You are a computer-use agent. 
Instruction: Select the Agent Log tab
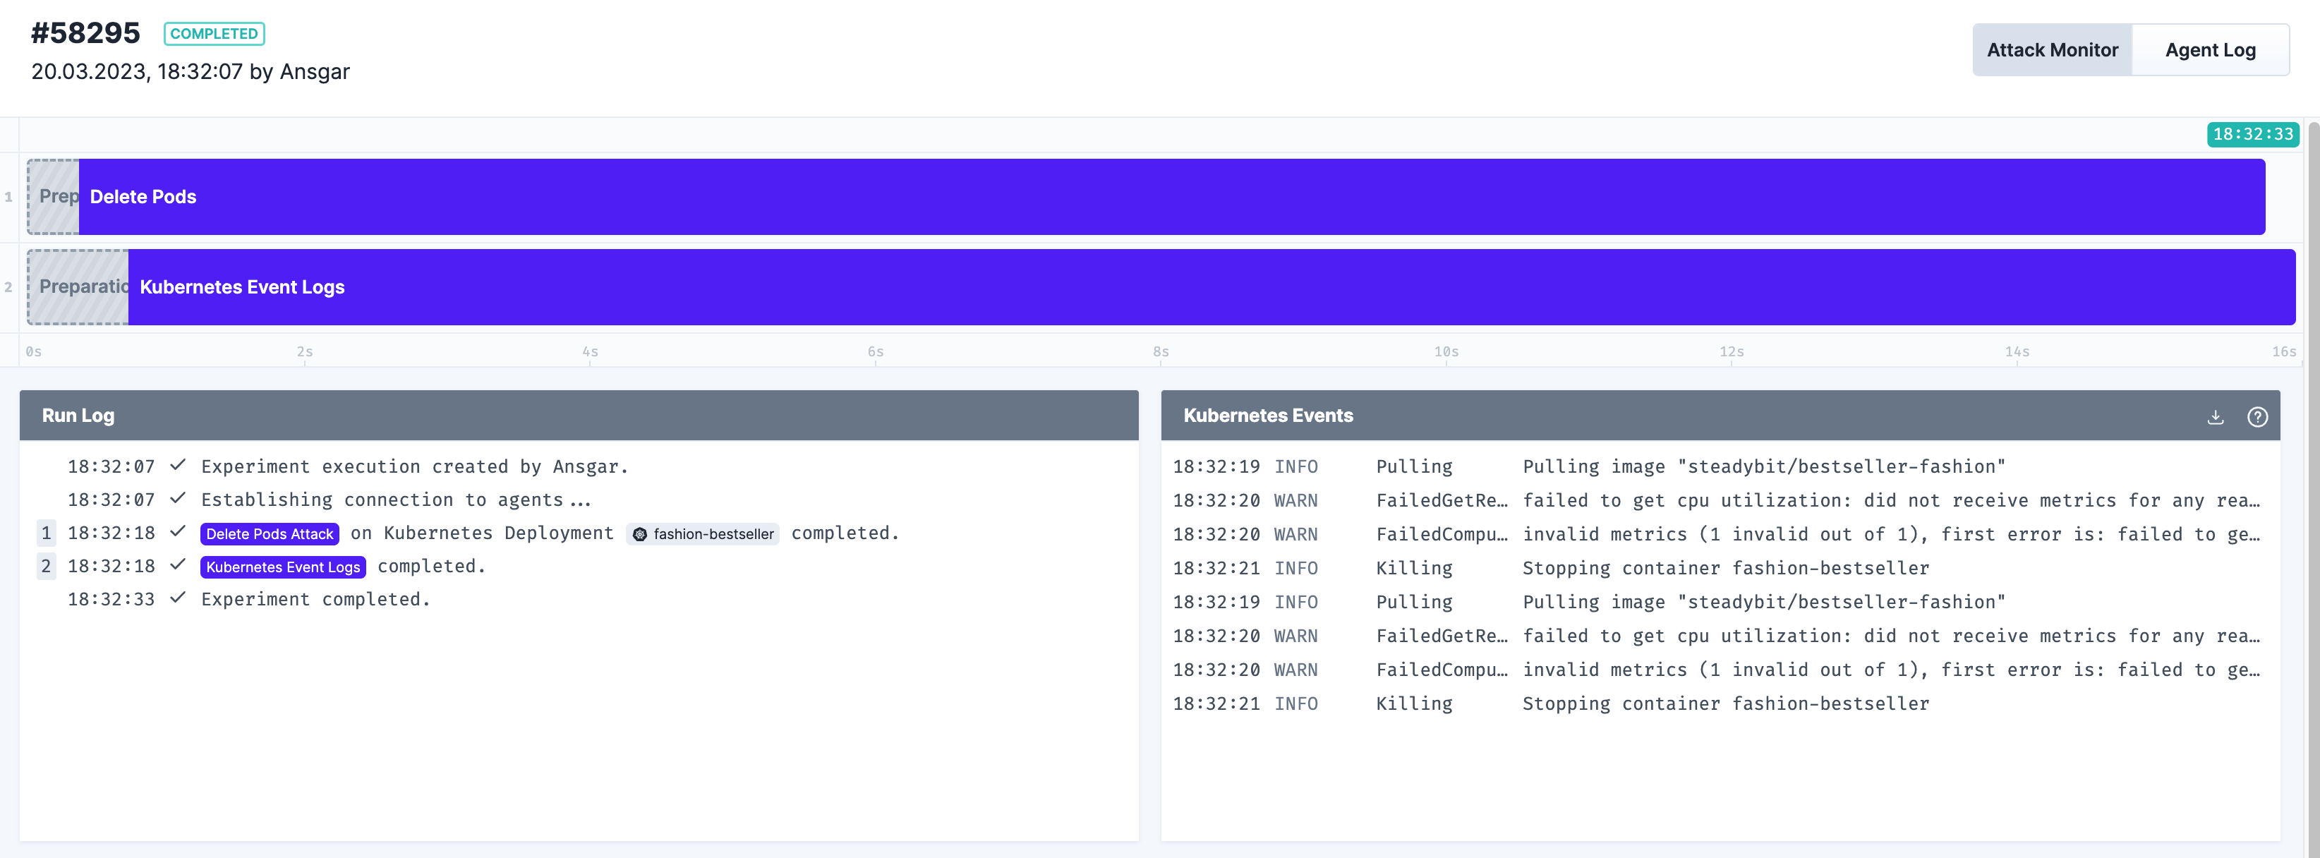click(x=2212, y=50)
